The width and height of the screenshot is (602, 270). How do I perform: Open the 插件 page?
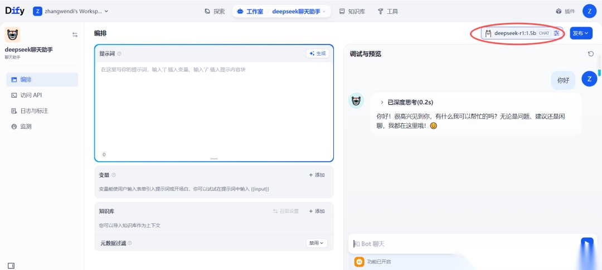(x=565, y=12)
